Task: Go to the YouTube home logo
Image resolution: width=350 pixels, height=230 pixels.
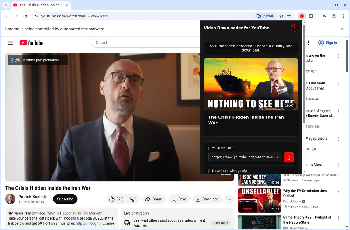Action: point(32,43)
